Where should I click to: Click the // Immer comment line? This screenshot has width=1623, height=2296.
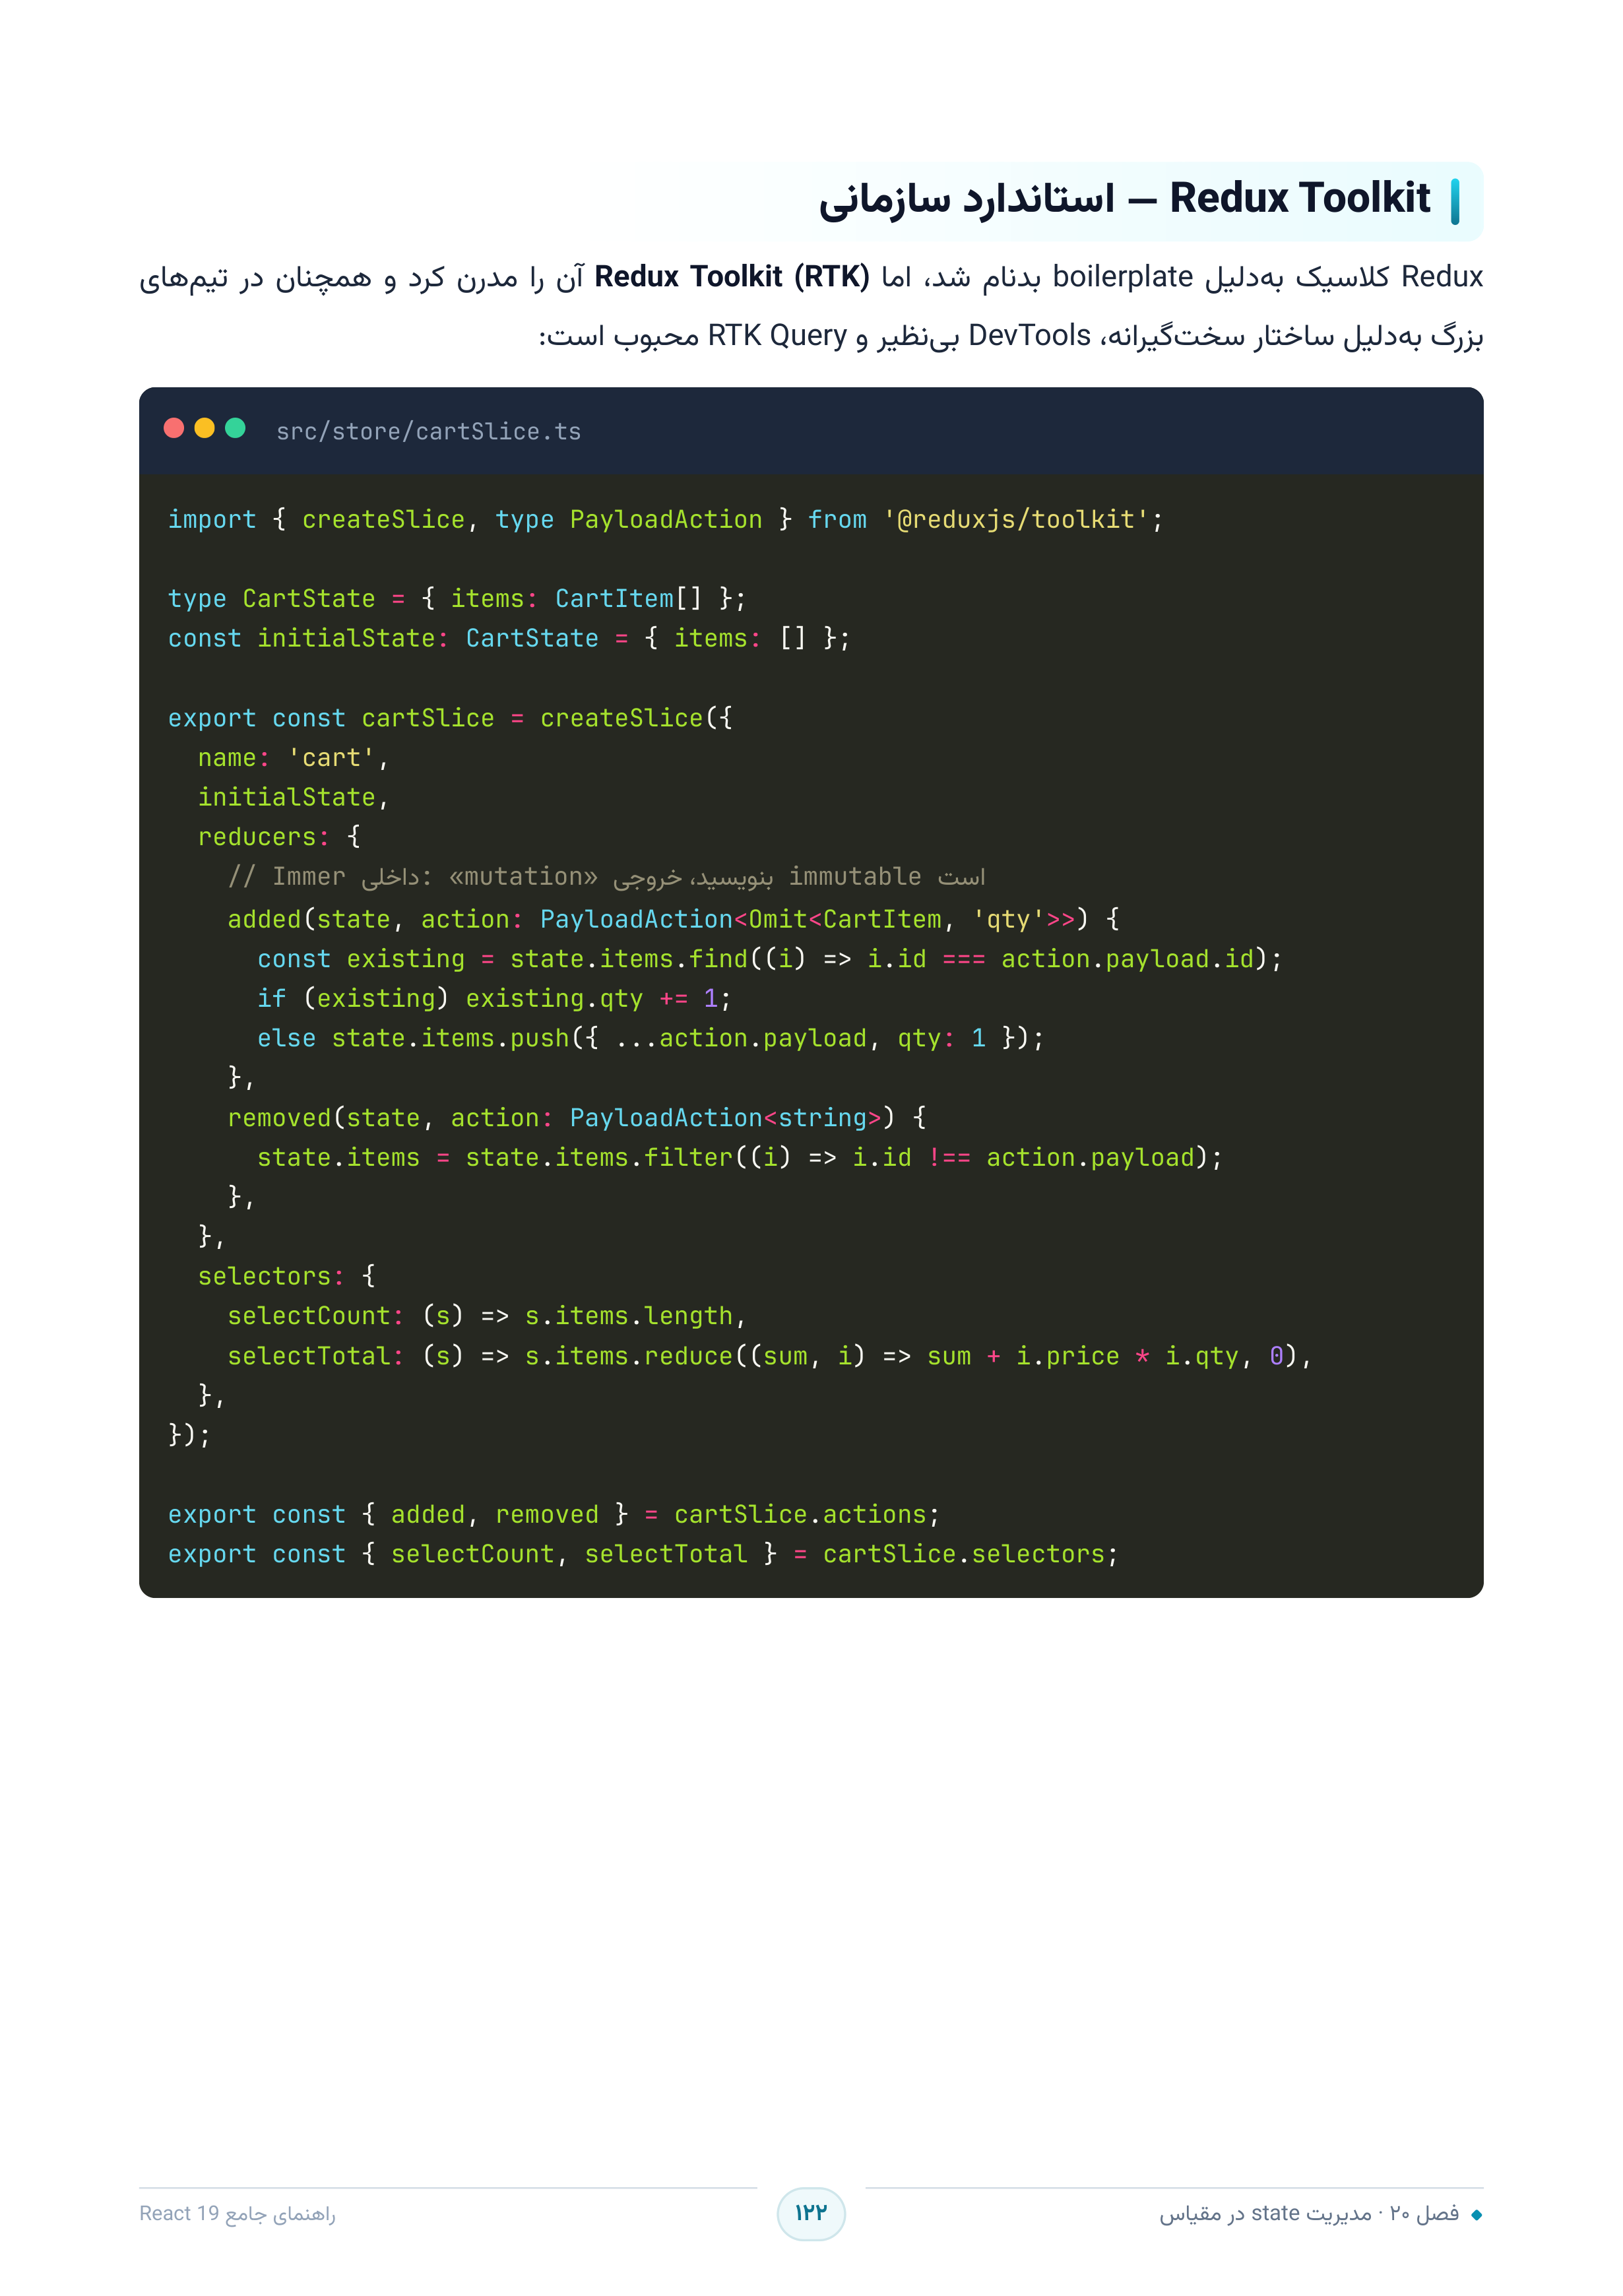tap(607, 877)
